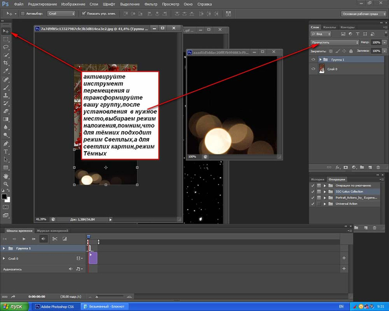The width and height of the screenshot is (389, 311).
Task: Toggle checkmark for SSC-Lotus Collection action
Action: 312,192
